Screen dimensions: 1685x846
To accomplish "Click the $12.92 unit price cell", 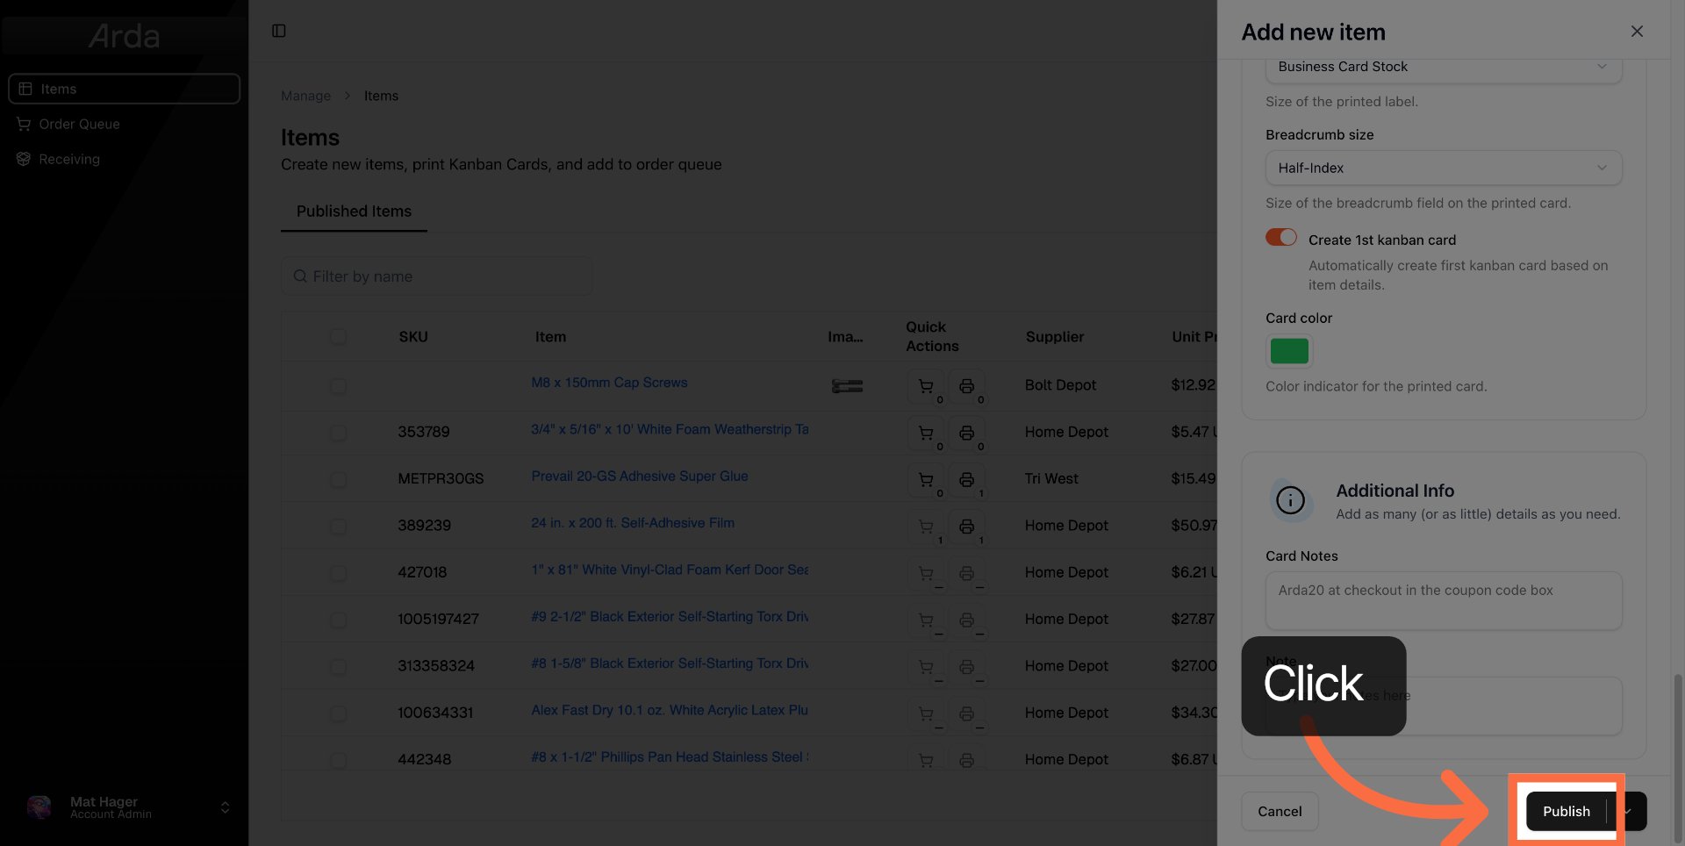I will tap(1193, 385).
